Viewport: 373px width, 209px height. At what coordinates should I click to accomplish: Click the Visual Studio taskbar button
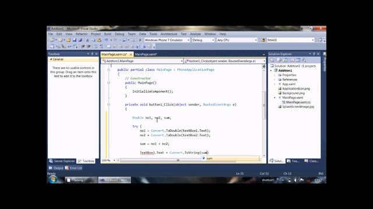point(114,180)
